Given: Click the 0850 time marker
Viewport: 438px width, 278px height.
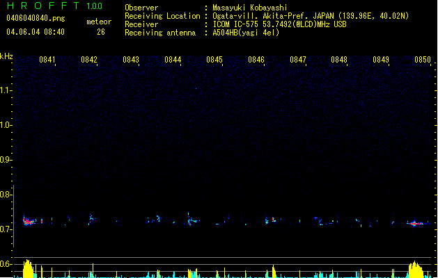Looking at the screenshot, I should coord(423,60).
